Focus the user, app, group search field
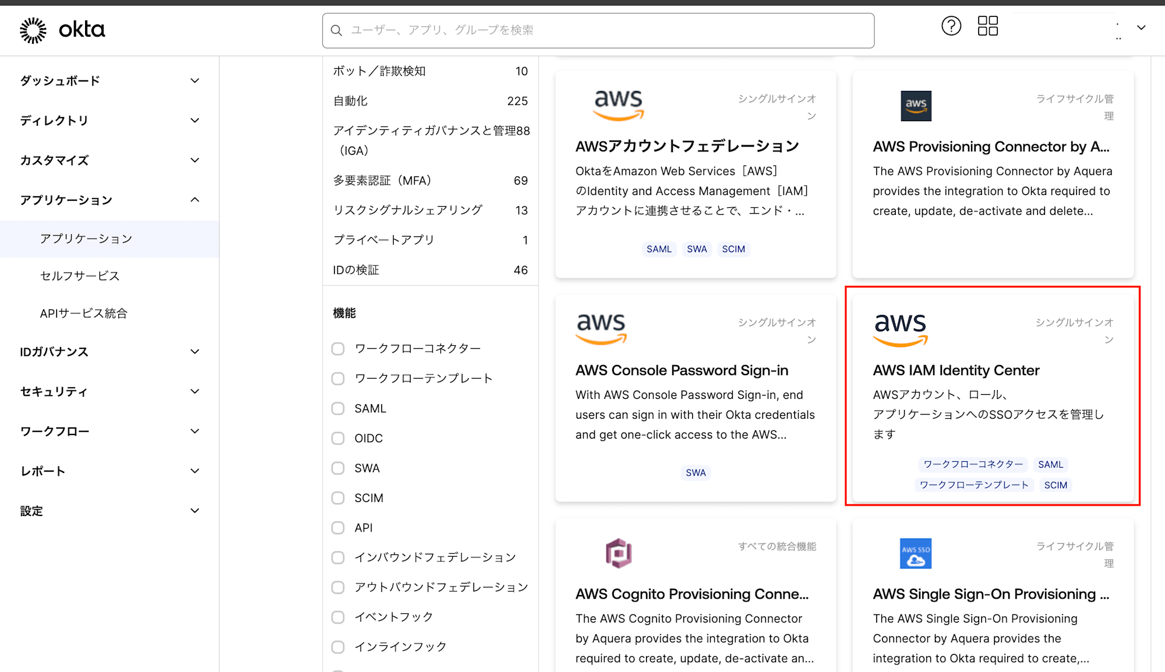Screen dimensions: 1165x672 coord(598,30)
